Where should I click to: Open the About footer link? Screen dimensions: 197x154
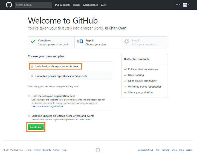point(189,150)
